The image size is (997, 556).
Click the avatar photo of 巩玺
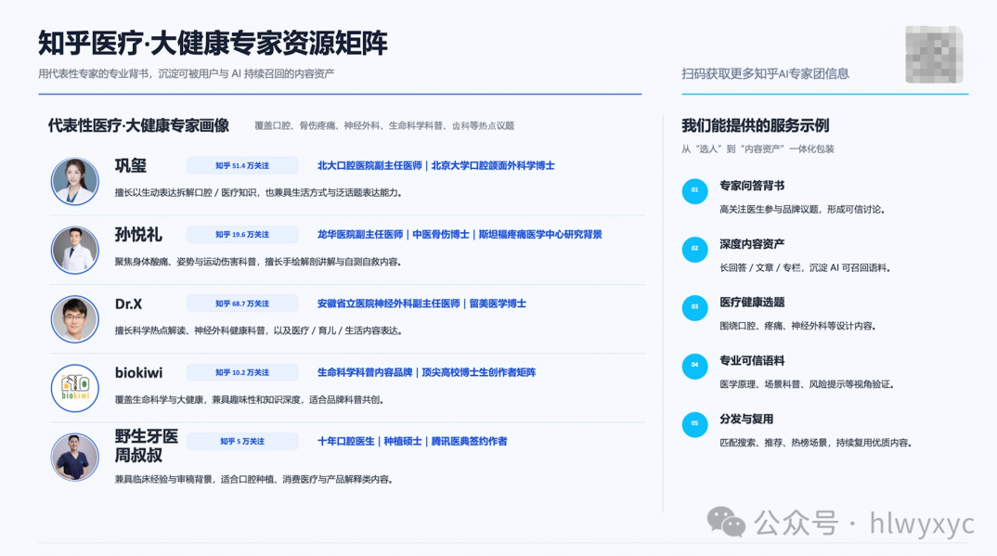point(75,181)
